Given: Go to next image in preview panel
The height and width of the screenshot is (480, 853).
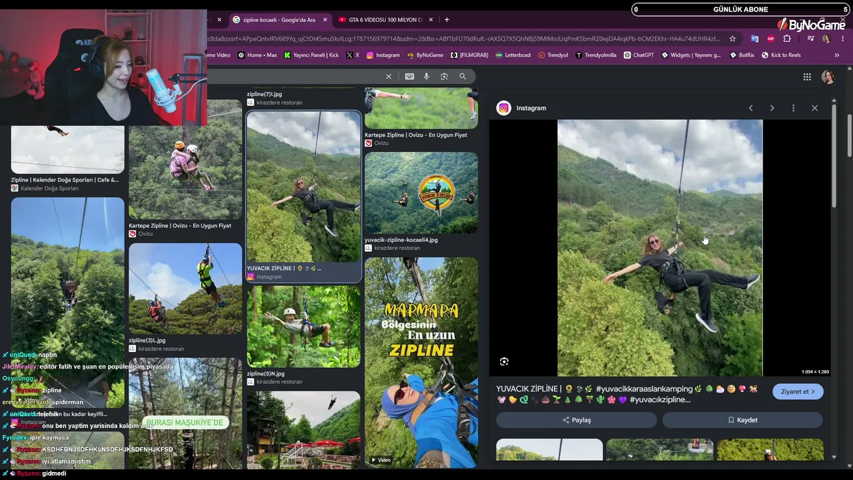Looking at the screenshot, I should (772, 108).
